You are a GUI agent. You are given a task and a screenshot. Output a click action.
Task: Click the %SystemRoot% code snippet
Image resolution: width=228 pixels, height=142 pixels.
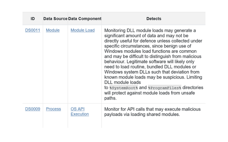point(123,88)
